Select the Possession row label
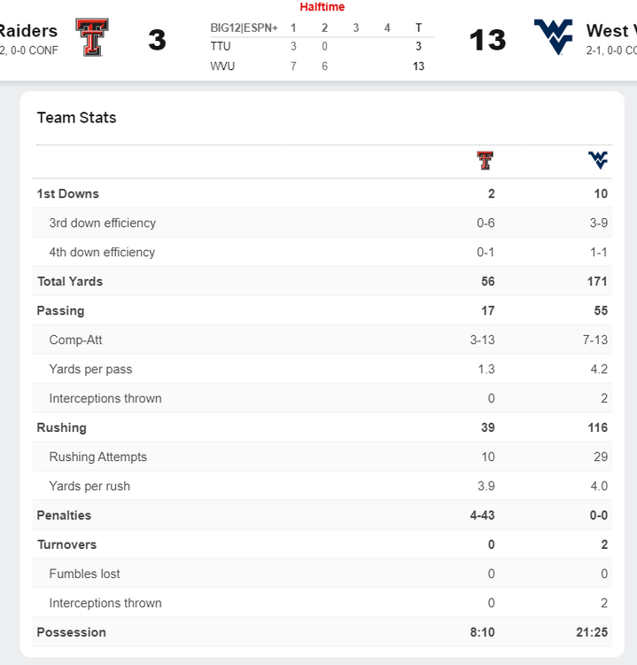Screen dimensions: 637x665 coord(71,632)
